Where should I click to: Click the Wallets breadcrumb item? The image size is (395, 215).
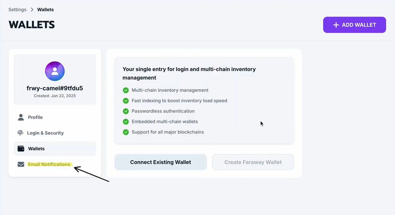(45, 10)
